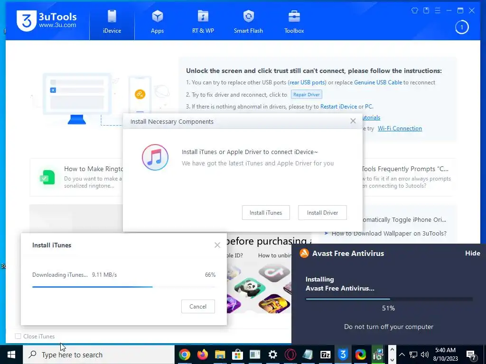Click the Genuine USB Cable link
This screenshot has height=364, width=486.
[x=378, y=82]
